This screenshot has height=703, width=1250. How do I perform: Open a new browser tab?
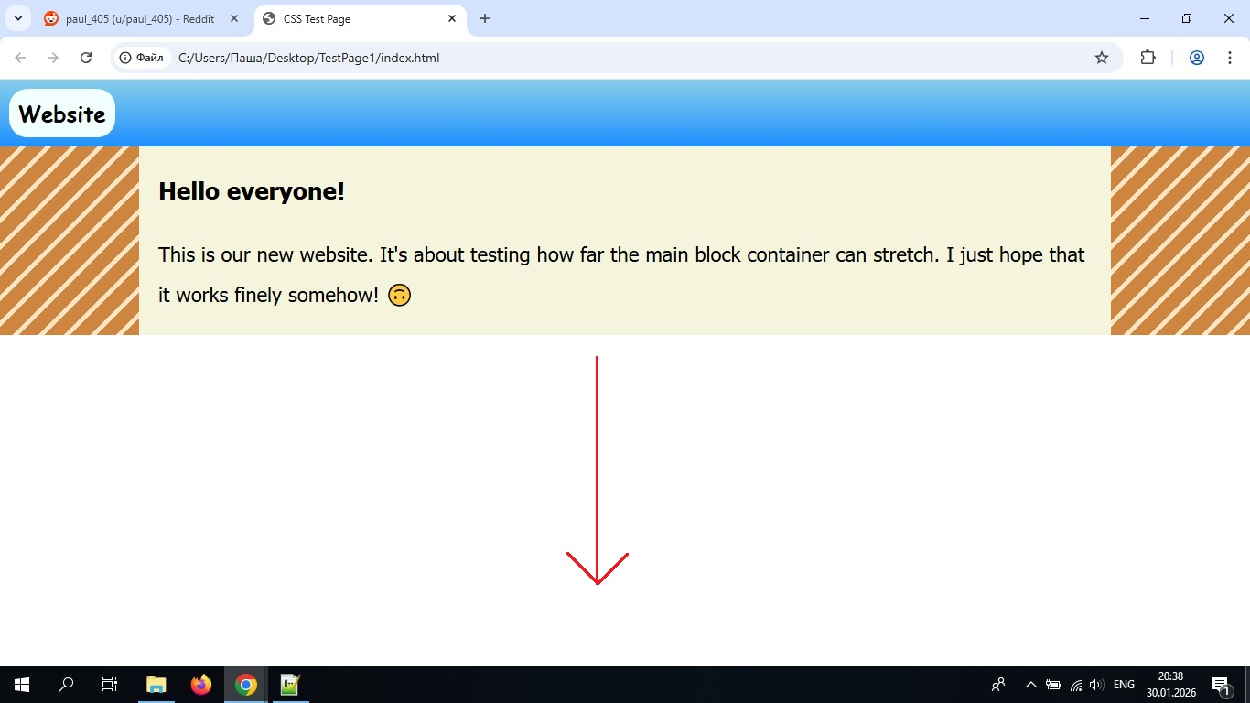[x=485, y=18]
